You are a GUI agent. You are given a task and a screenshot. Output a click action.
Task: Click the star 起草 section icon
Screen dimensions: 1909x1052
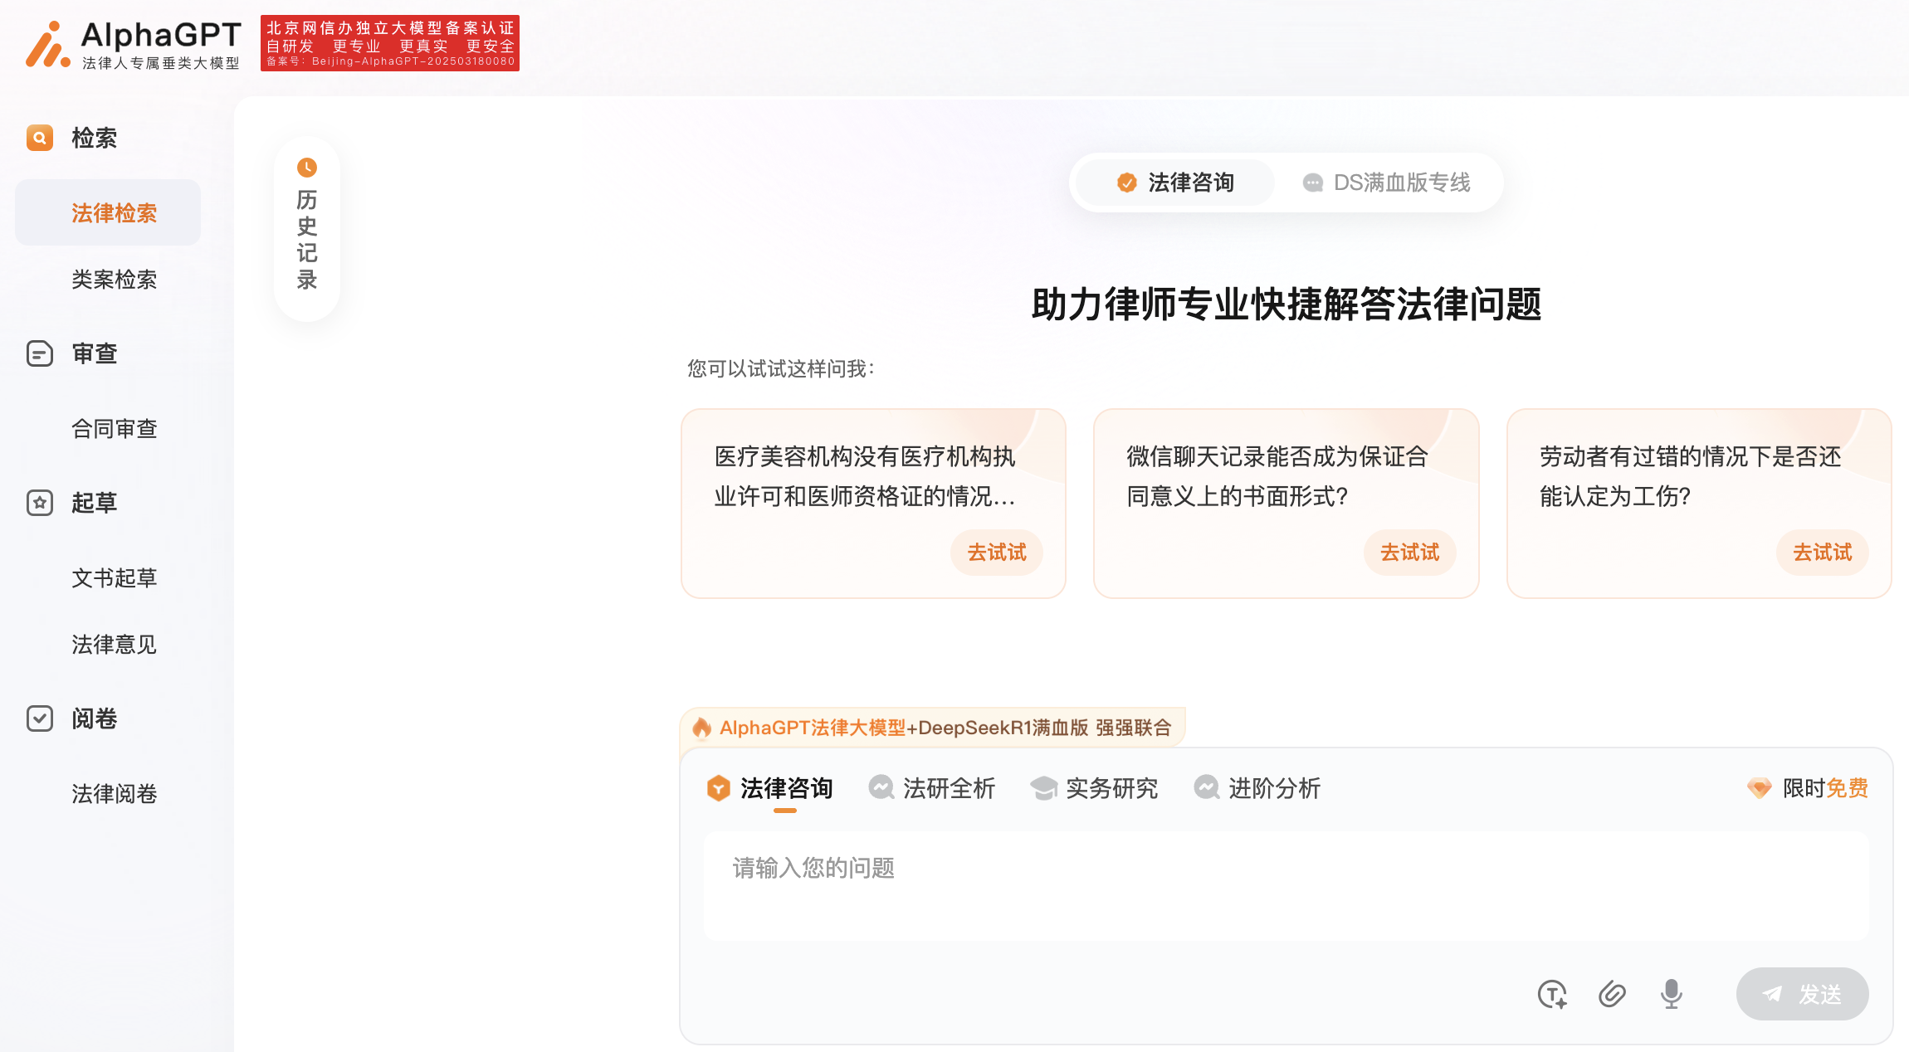[x=40, y=503]
